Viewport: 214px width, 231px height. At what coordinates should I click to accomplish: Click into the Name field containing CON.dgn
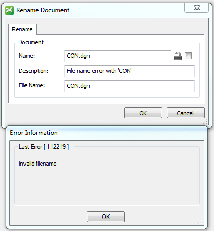click(118, 56)
